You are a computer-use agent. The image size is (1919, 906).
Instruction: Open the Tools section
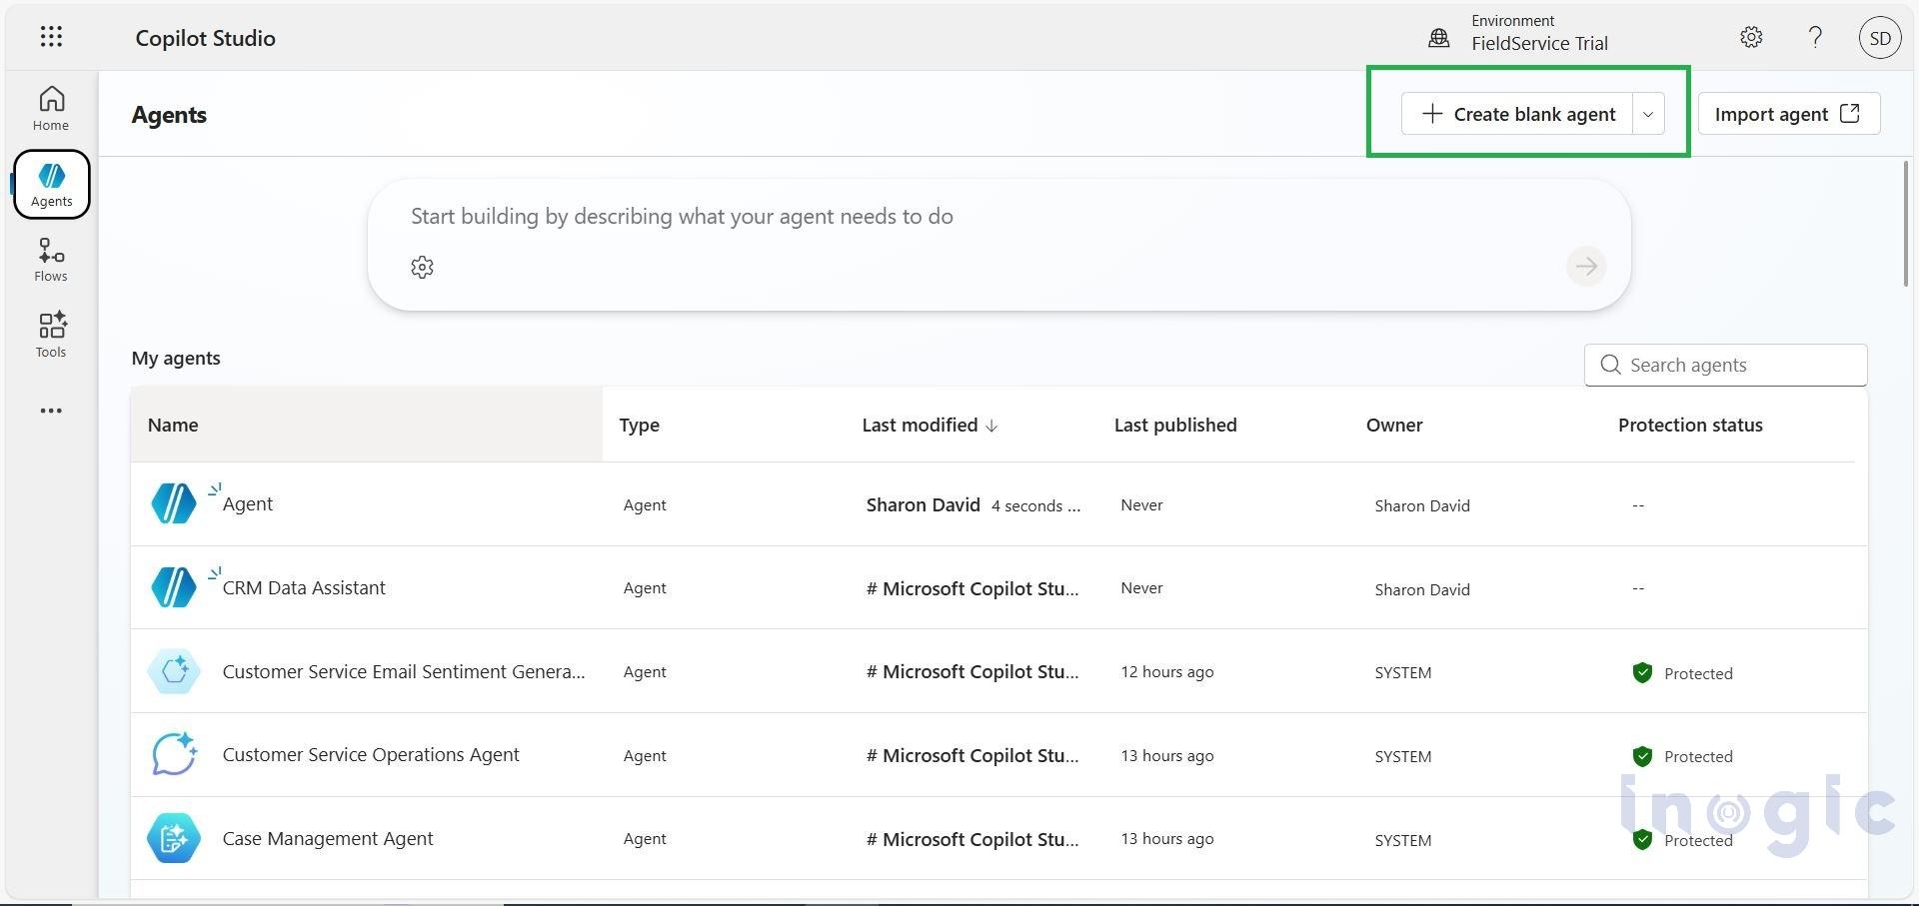(x=50, y=334)
